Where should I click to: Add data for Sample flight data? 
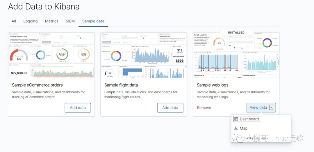(170, 108)
